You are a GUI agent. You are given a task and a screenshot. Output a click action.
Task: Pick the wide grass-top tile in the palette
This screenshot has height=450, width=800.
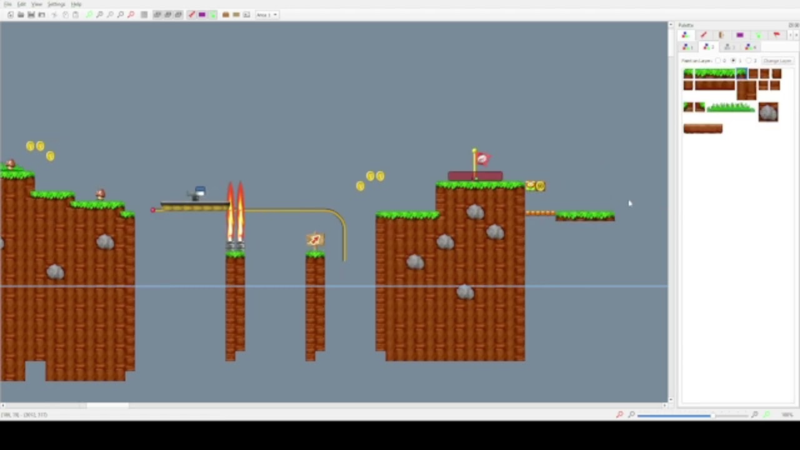715,73
